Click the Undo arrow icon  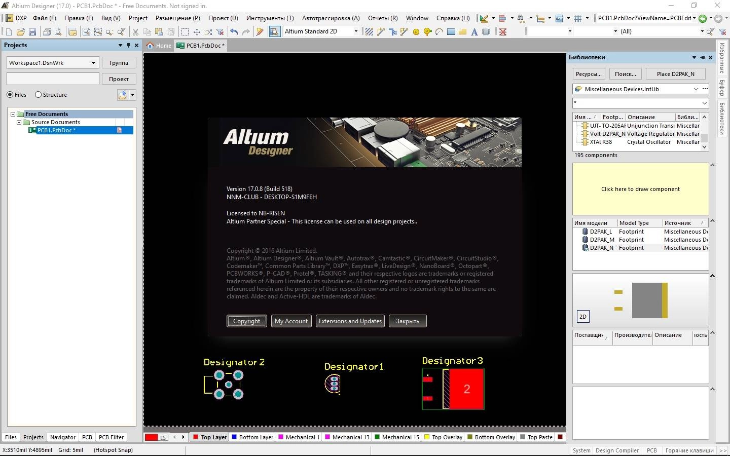pyautogui.click(x=234, y=31)
